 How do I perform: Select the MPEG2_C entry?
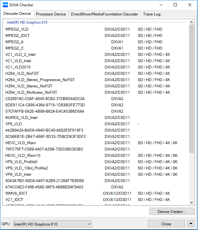[x=96, y=48]
